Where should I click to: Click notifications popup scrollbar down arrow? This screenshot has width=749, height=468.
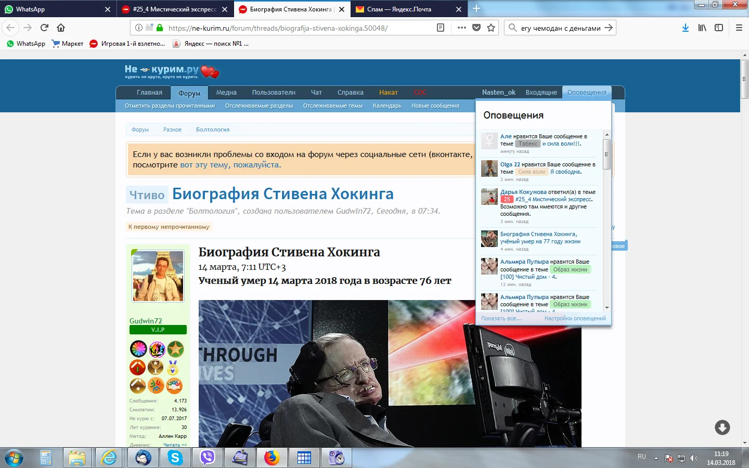pyautogui.click(x=606, y=308)
